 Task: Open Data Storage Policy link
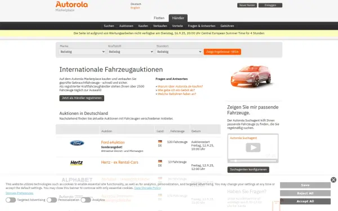[x=148, y=188]
